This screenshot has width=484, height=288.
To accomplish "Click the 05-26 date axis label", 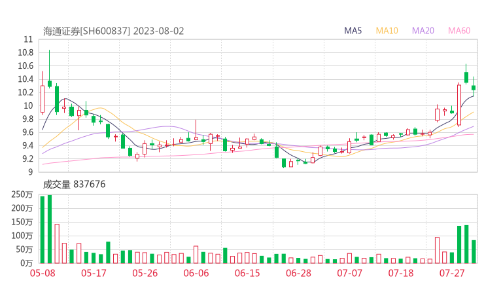I will (x=145, y=273).
